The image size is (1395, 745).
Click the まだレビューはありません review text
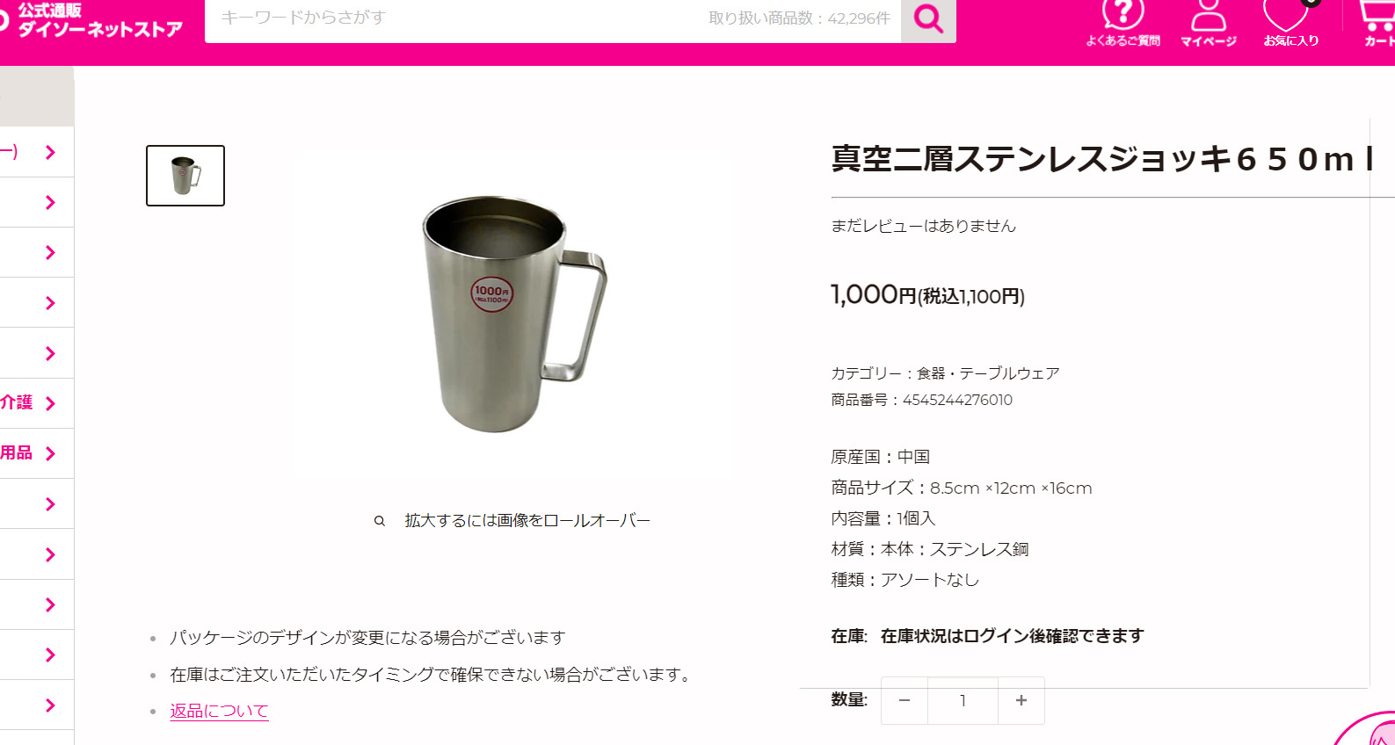(x=923, y=226)
